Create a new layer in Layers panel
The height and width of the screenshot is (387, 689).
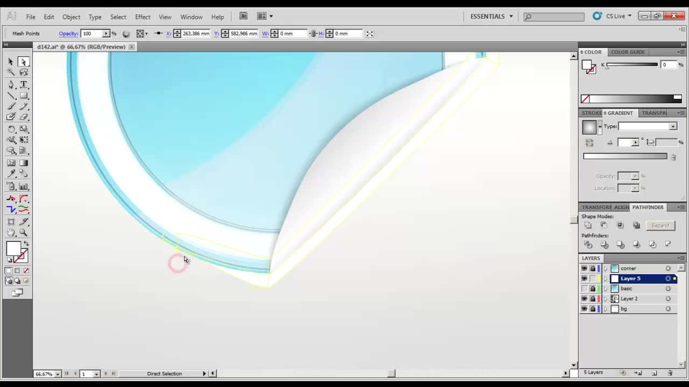pyautogui.click(x=655, y=372)
